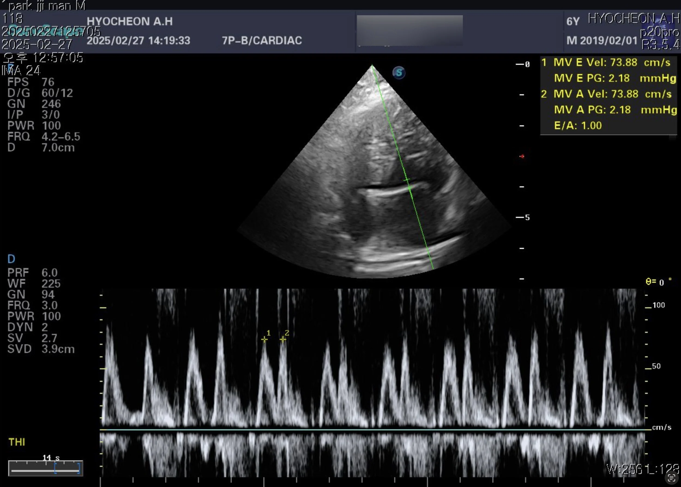Click the M 2019/02/01 birth date

coord(602,41)
